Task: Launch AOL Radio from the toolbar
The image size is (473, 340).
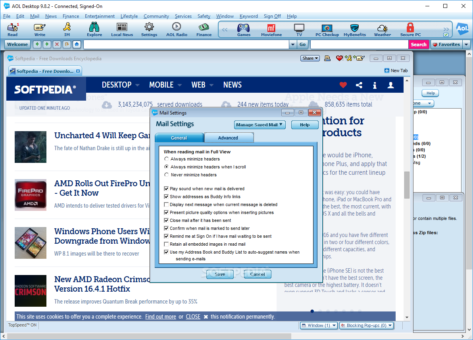Action: point(177,30)
